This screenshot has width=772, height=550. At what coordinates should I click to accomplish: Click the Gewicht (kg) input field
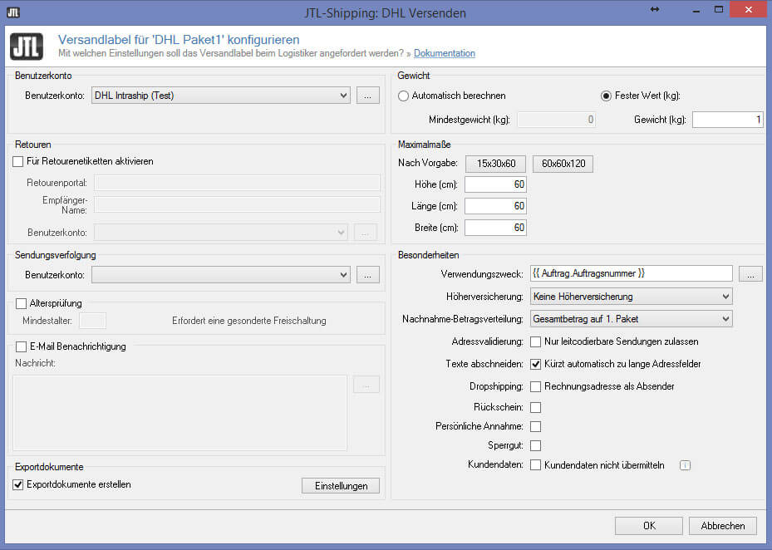click(x=727, y=120)
